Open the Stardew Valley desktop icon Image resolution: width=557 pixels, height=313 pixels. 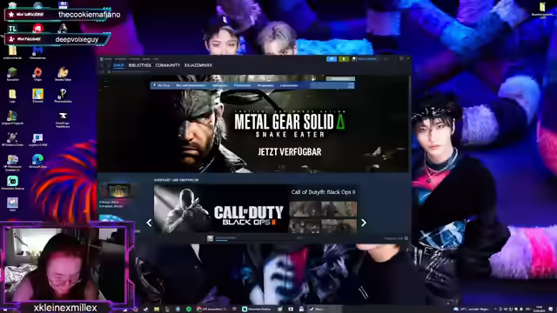tap(63, 73)
